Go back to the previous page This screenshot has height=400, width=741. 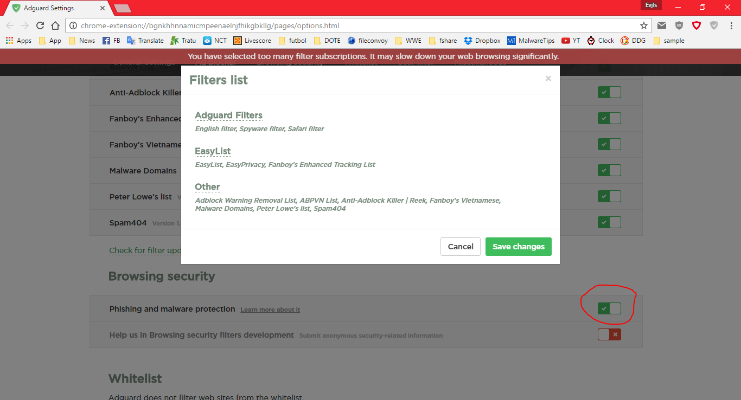[10, 25]
